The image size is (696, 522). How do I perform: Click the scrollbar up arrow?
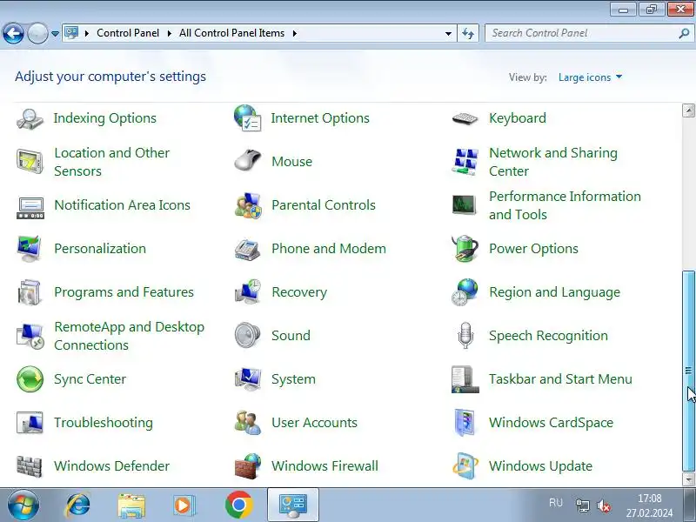pyautogui.click(x=688, y=110)
